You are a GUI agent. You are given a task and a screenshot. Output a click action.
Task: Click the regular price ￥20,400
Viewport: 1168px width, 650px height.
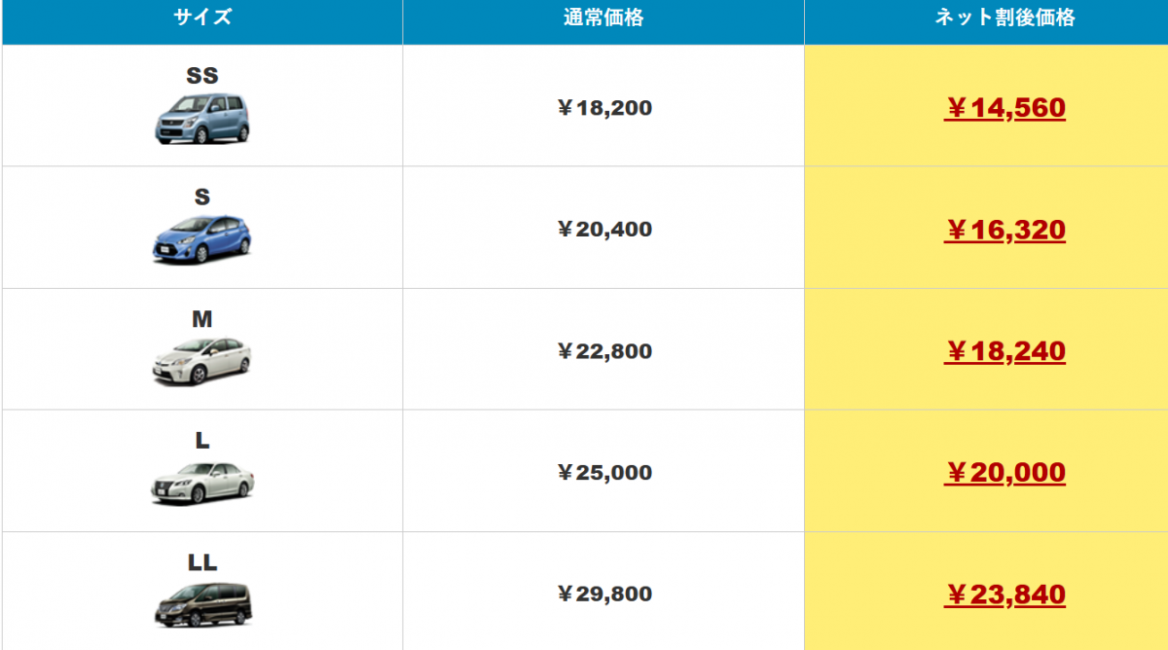click(603, 230)
